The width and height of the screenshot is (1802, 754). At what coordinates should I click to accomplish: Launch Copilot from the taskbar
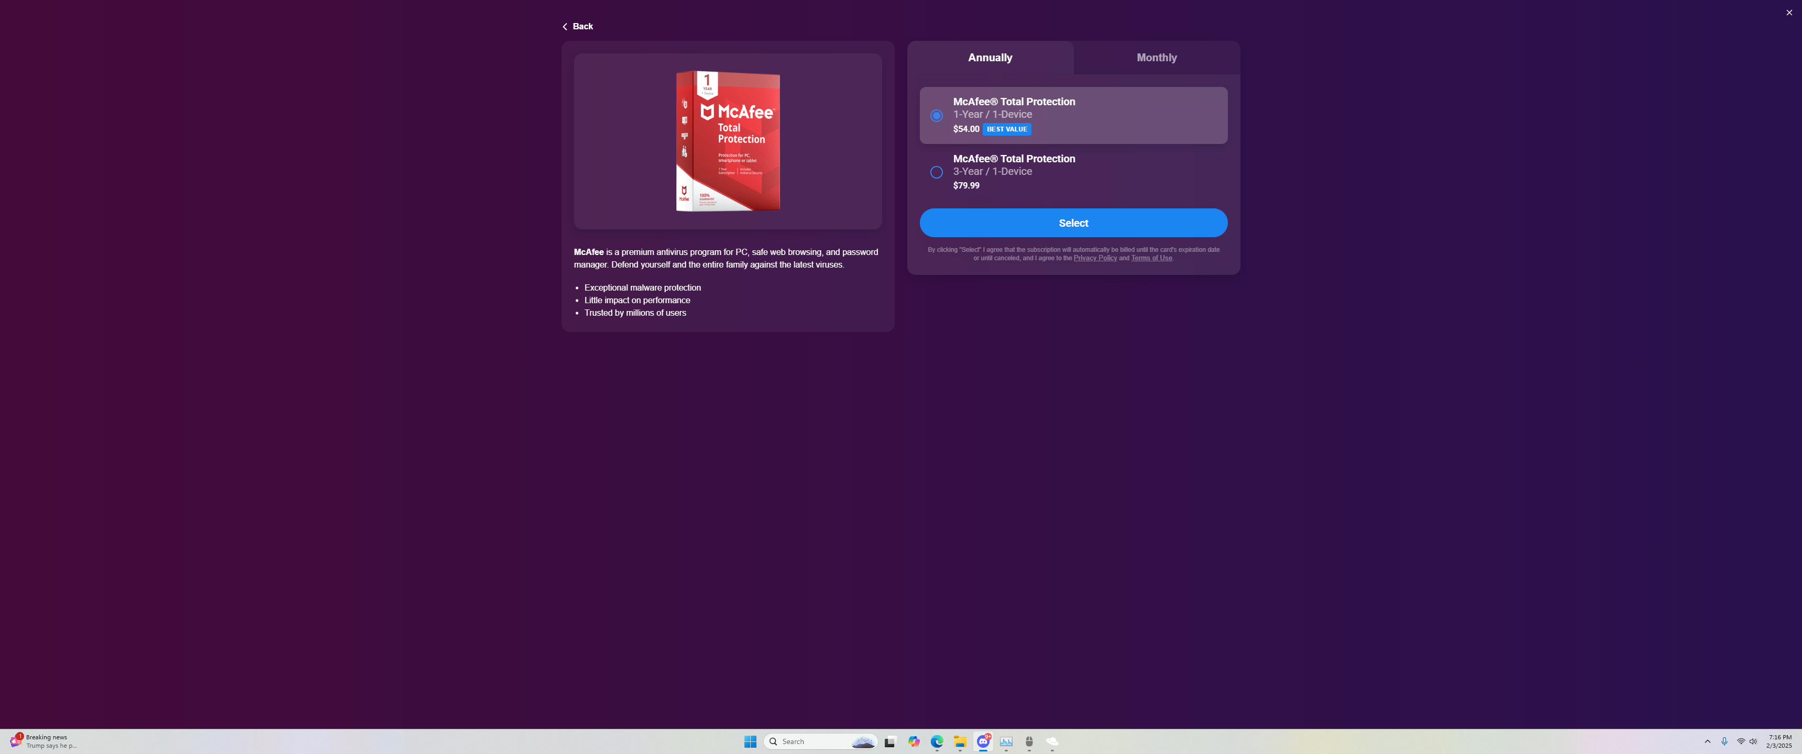[x=914, y=741]
